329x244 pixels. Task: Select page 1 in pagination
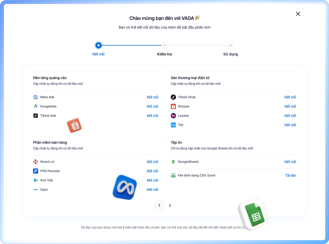(159, 206)
